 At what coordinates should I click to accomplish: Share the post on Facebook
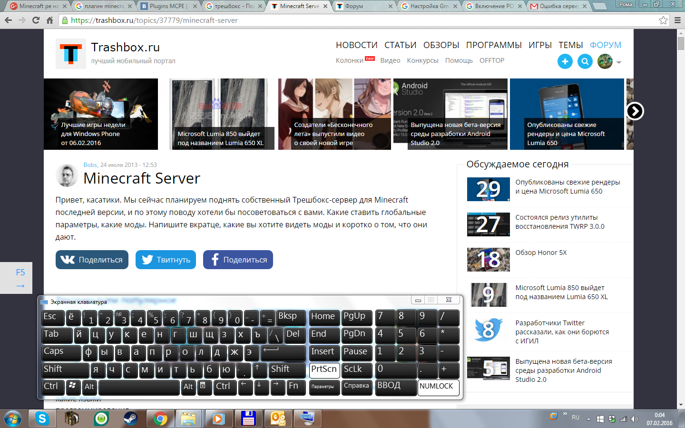pos(238,260)
